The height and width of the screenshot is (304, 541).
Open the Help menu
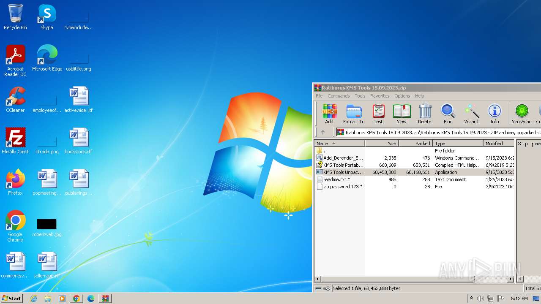(x=420, y=96)
